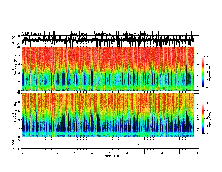Click the ch.1 voltage waveform trace
This screenshot has width=222, height=172.
[108, 40]
